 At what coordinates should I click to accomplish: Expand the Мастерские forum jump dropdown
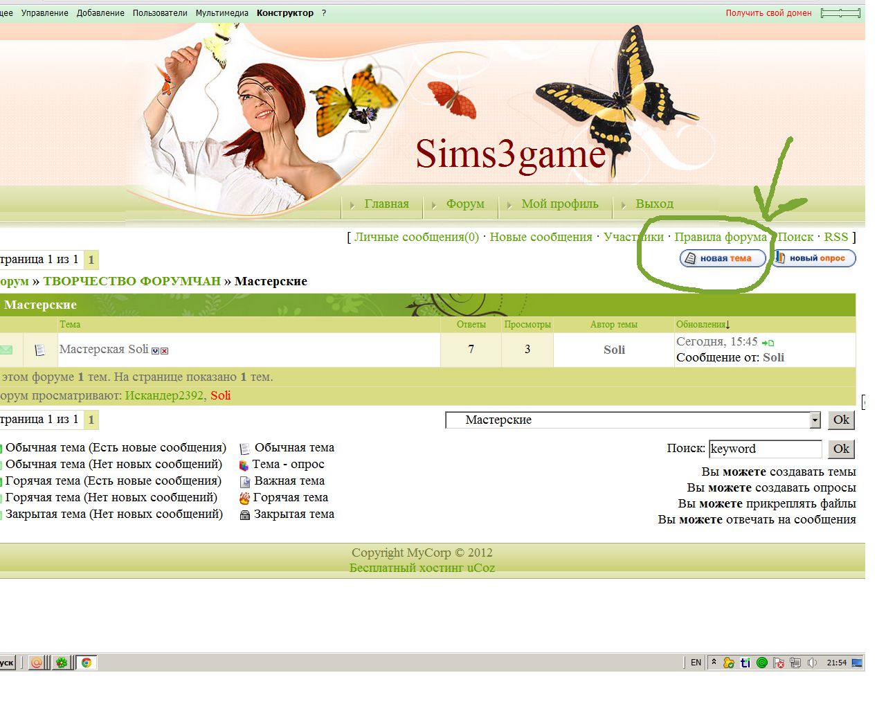pyautogui.click(x=633, y=420)
